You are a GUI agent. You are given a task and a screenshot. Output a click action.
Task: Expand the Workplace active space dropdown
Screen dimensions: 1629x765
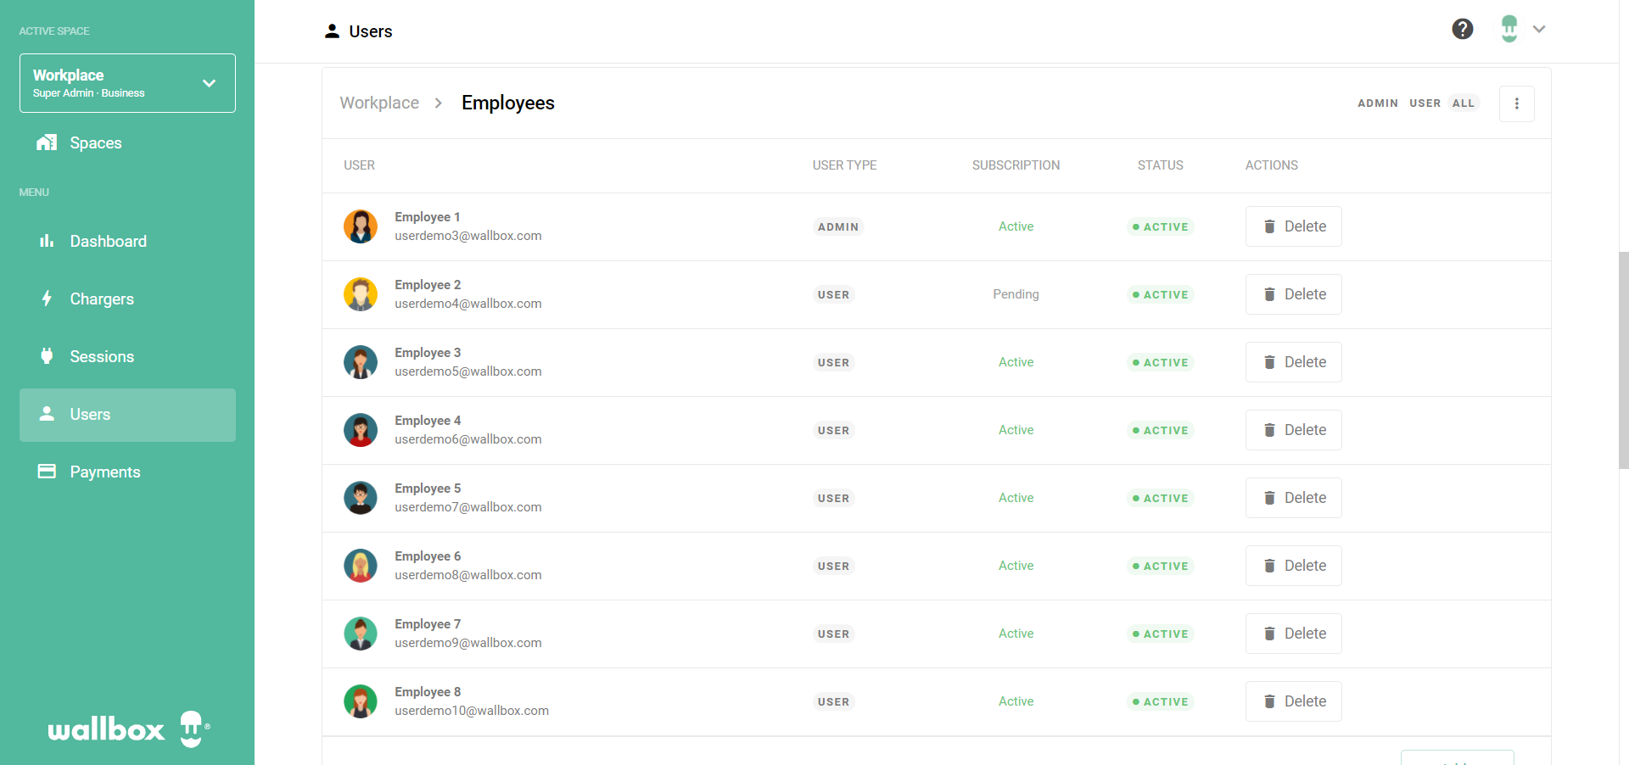[x=209, y=83]
